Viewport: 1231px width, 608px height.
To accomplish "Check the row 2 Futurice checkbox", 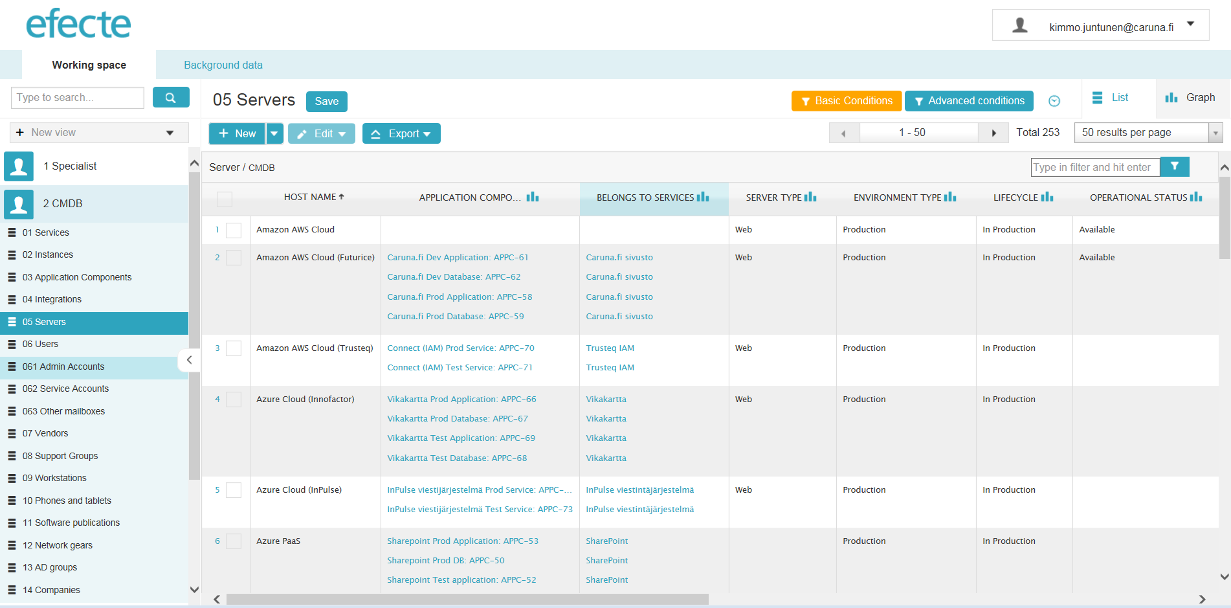I will (234, 258).
